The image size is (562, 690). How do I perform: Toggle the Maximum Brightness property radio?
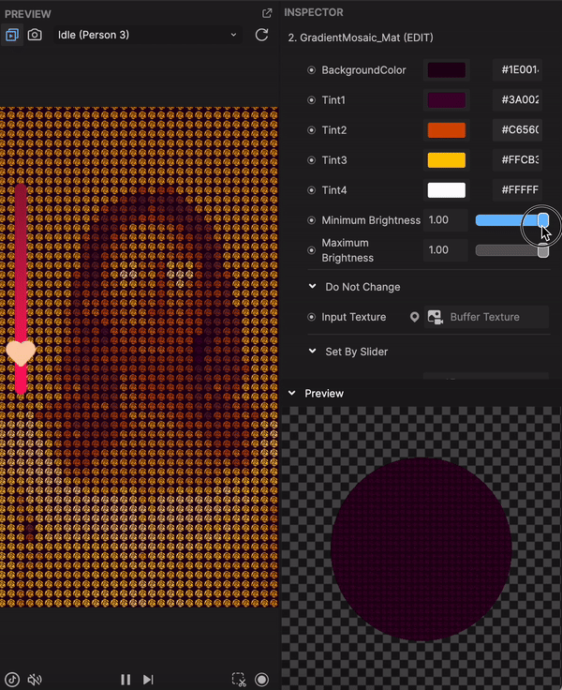[311, 250]
